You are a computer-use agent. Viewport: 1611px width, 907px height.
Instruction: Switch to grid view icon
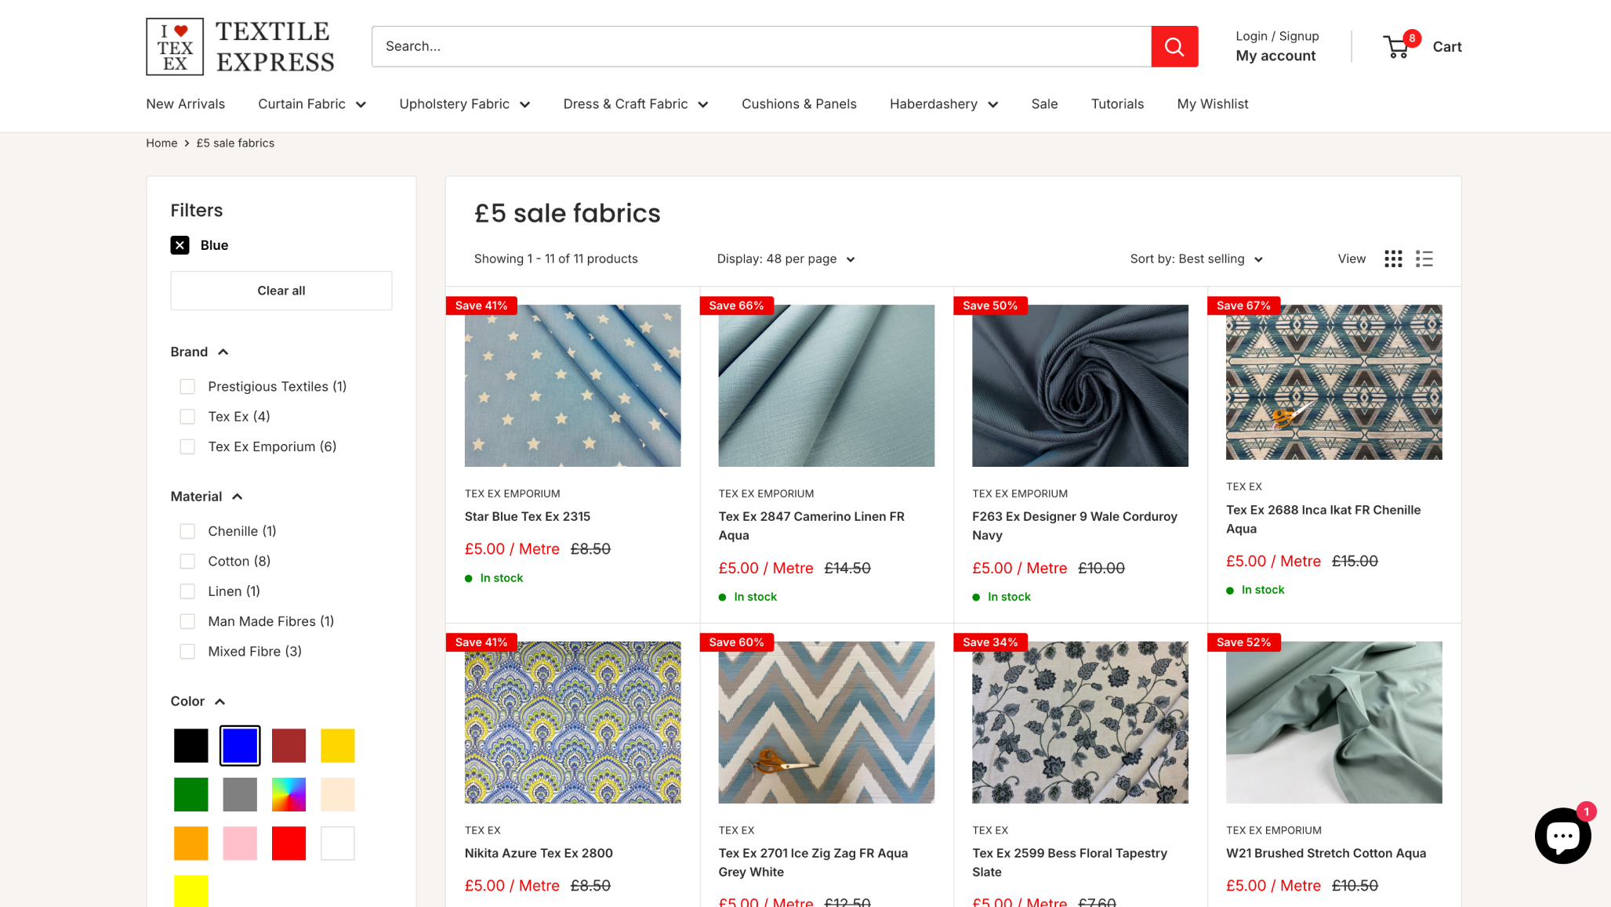(1393, 259)
